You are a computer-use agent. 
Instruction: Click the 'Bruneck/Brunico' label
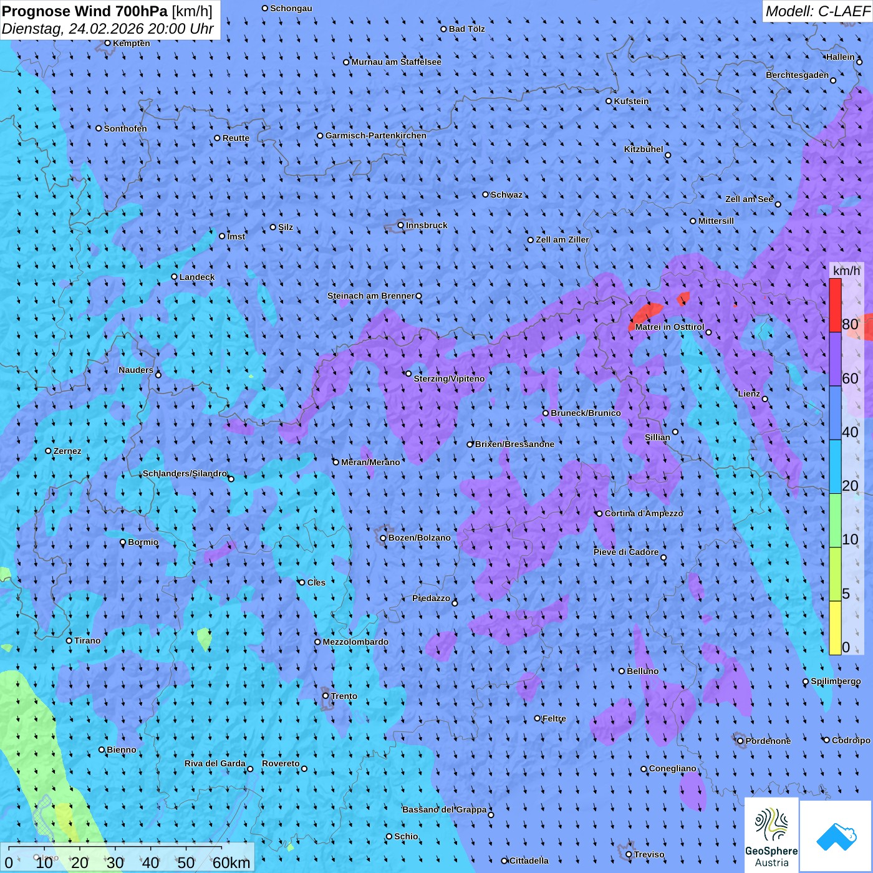(x=586, y=413)
